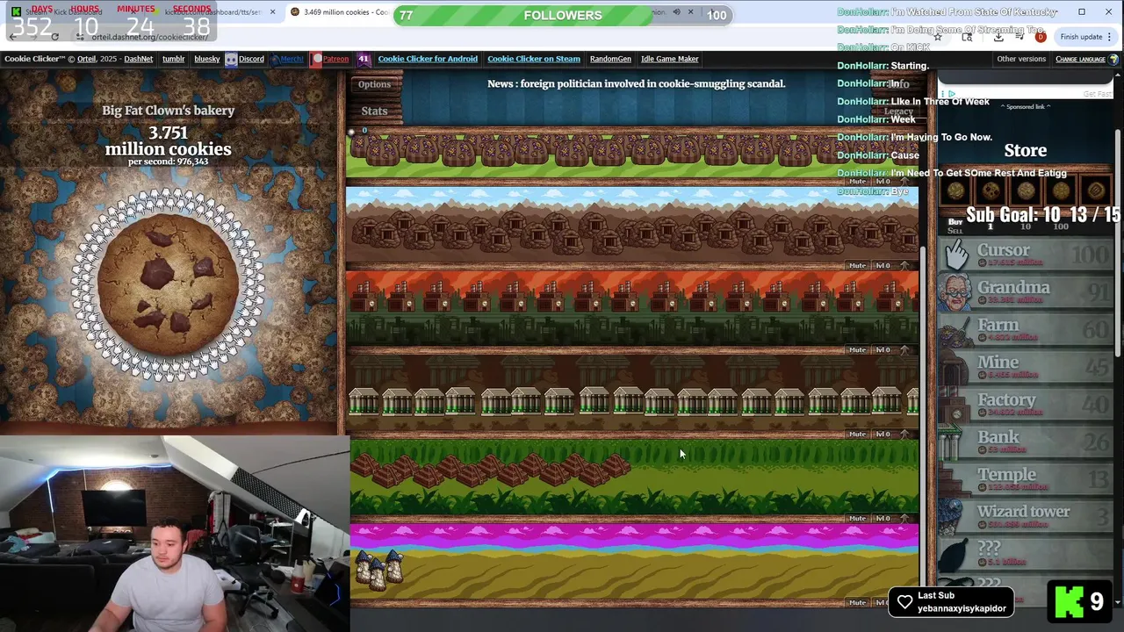Image resolution: width=1124 pixels, height=632 pixels.
Task: Click the browser back arrow
Action: point(12,37)
